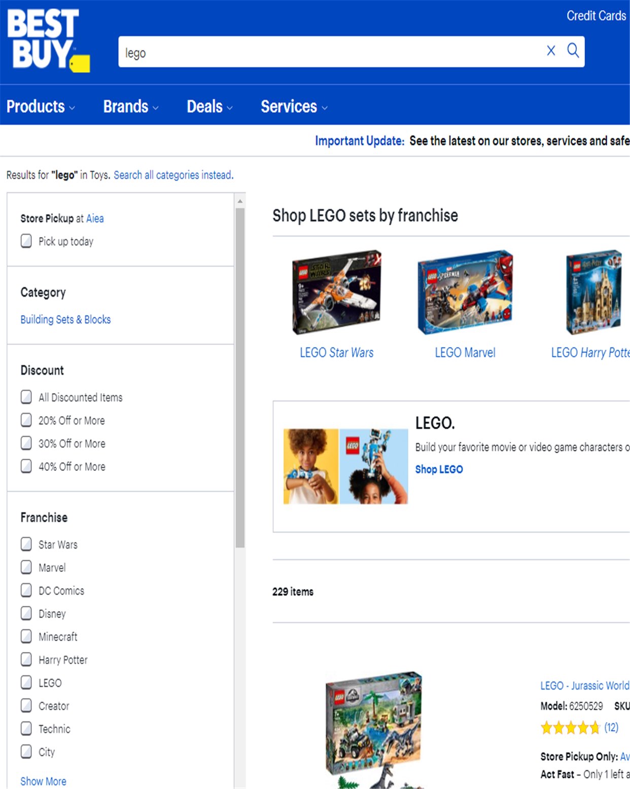Change store pickup location Aiea
The width and height of the screenshot is (630, 789).
pos(95,219)
